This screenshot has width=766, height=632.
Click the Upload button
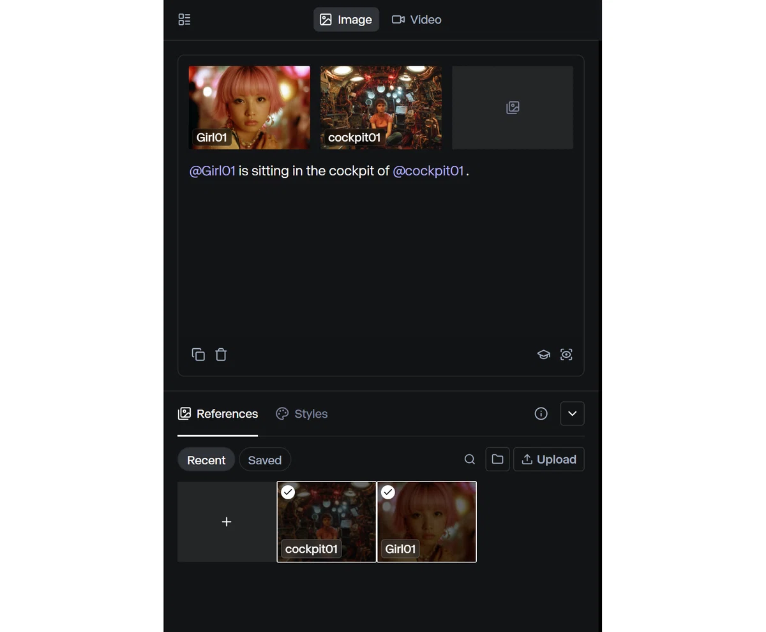click(x=549, y=459)
